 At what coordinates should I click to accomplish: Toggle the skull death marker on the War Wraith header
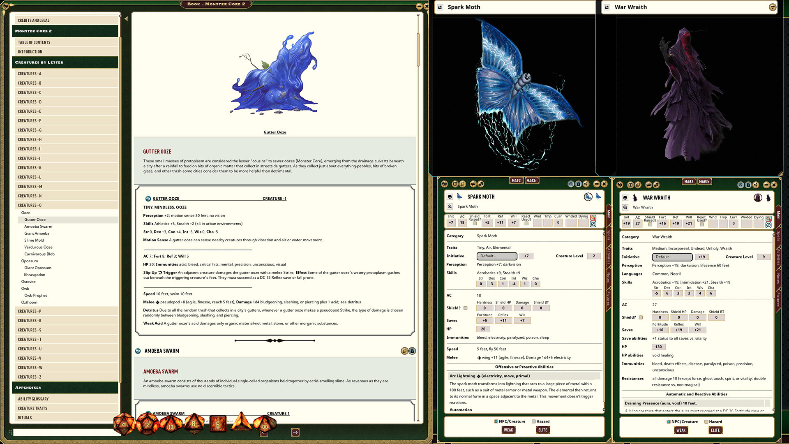(x=625, y=198)
